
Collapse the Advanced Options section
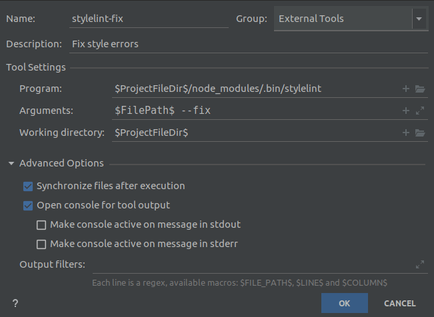pyautogui.click(x=11, y=163)
